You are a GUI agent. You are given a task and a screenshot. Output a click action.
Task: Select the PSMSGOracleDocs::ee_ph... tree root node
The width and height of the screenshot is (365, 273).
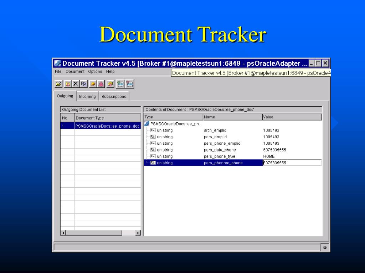176,124
